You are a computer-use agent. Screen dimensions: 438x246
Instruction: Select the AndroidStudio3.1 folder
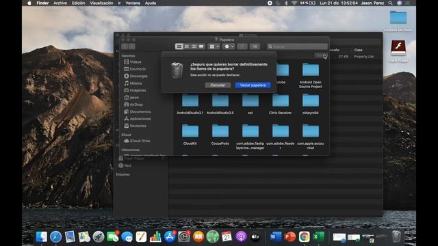tap(190, 104)
